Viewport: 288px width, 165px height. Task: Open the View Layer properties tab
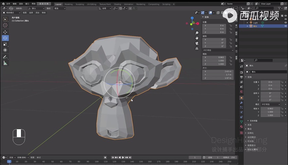pyautogui.click(x=241, y=82)
